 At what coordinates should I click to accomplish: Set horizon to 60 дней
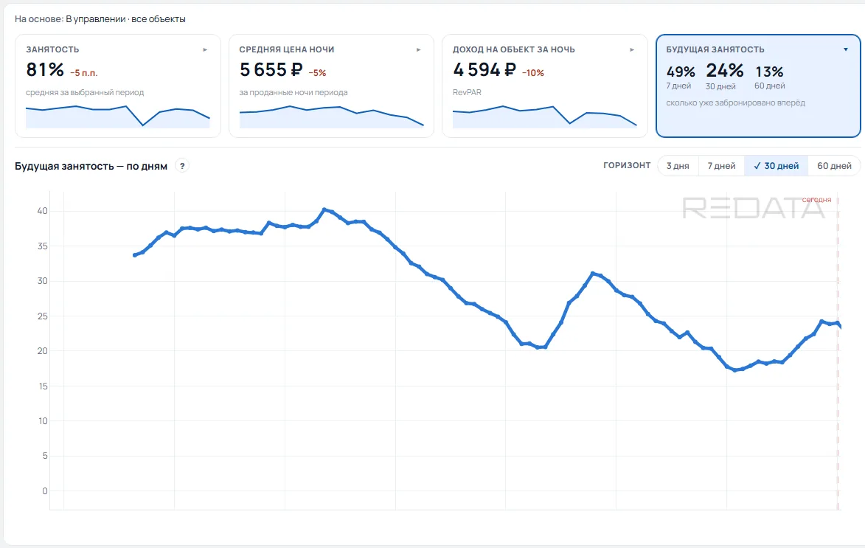(x=834, y=165)
